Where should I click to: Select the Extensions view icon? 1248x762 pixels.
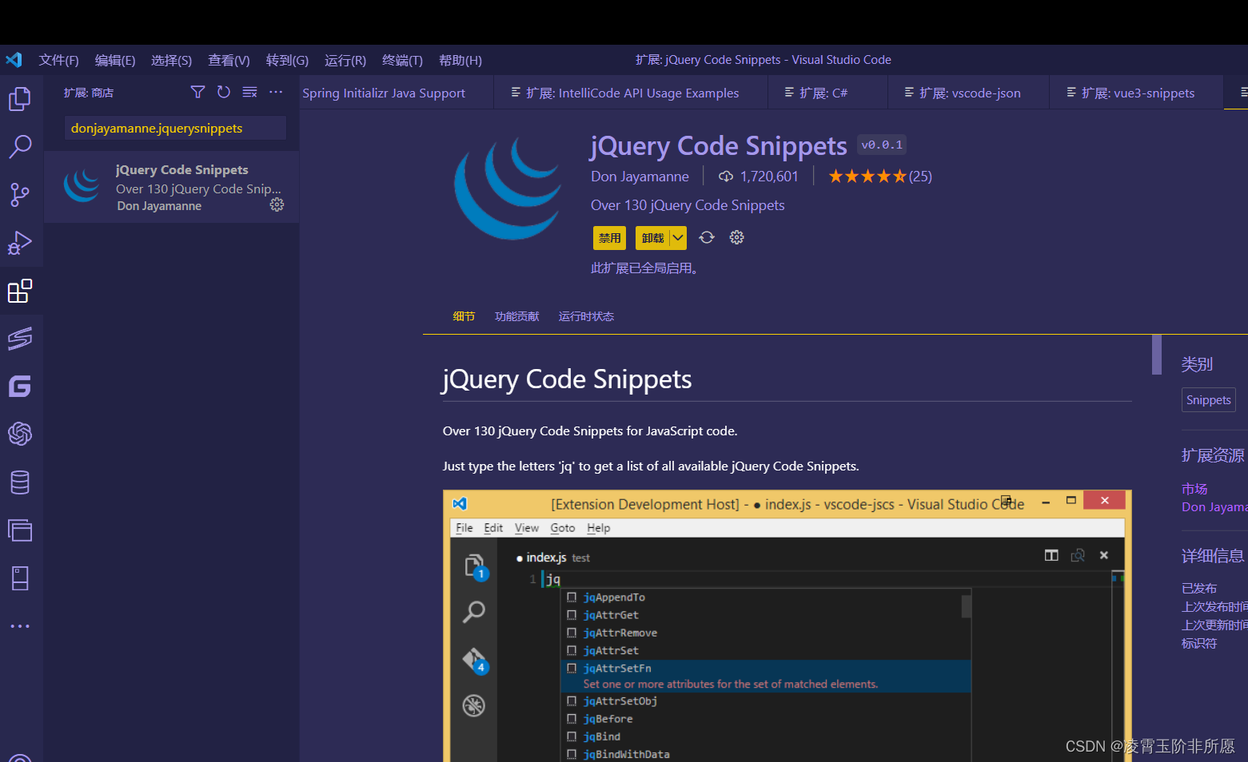tap(20, 291)
